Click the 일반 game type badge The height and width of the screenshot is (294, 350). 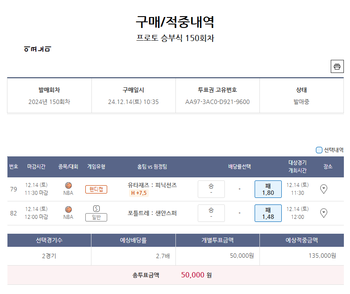96,217
